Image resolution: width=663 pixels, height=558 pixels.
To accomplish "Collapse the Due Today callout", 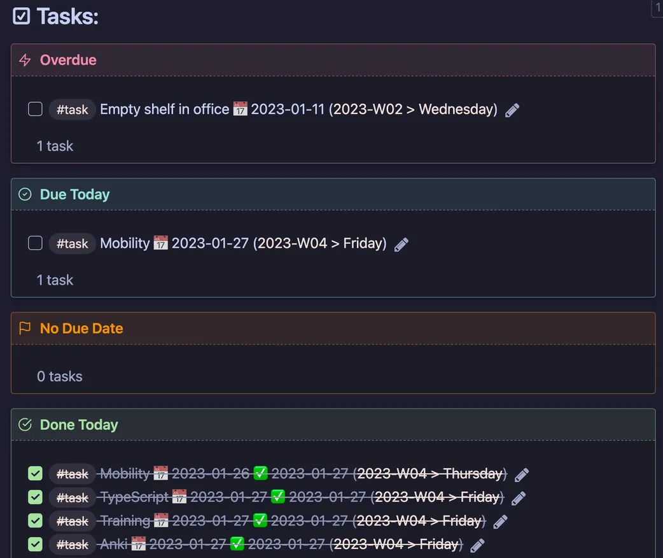I will tap(333, 194).
